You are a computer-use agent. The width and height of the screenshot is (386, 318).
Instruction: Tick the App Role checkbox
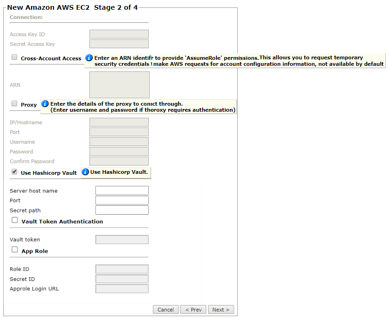(x=15, y=249)
